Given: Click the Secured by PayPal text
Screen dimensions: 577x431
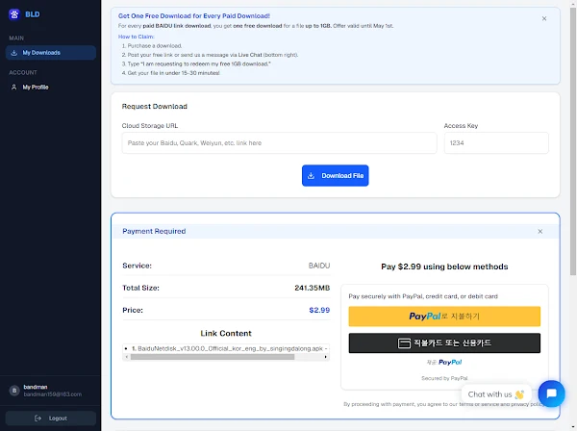Looking at the screenshot, I should click(x=444, y=378).
